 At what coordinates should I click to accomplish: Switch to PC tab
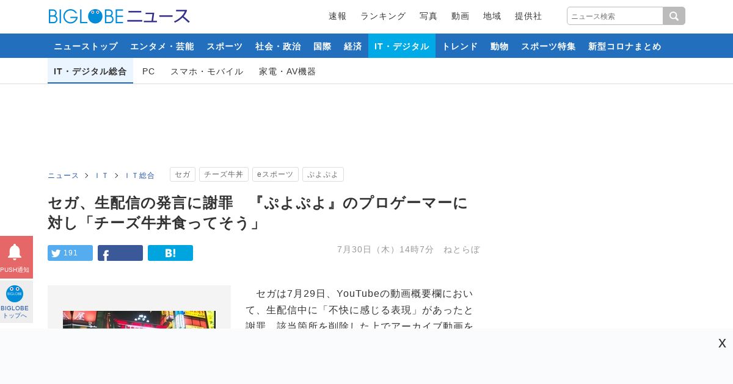pyautogui.click(x=148, y=71)
